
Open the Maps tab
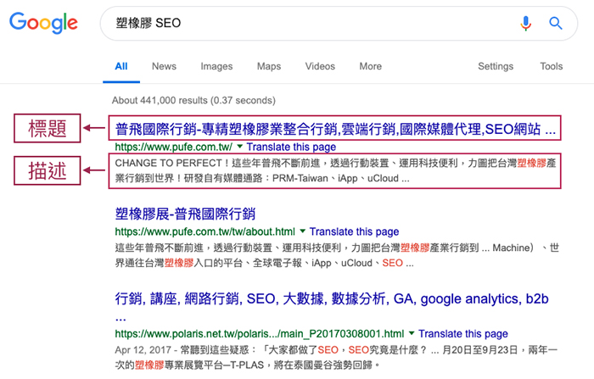coord(269,66)
